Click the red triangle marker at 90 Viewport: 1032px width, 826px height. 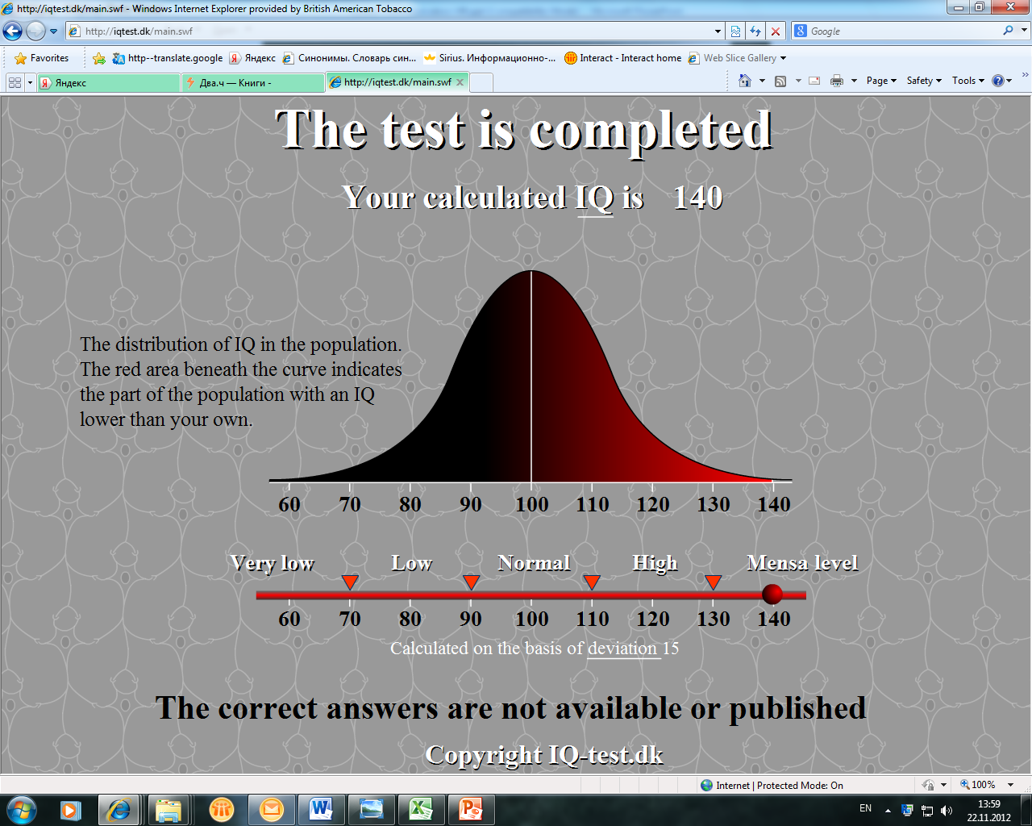pyautogui.click(x=472, y=582)
